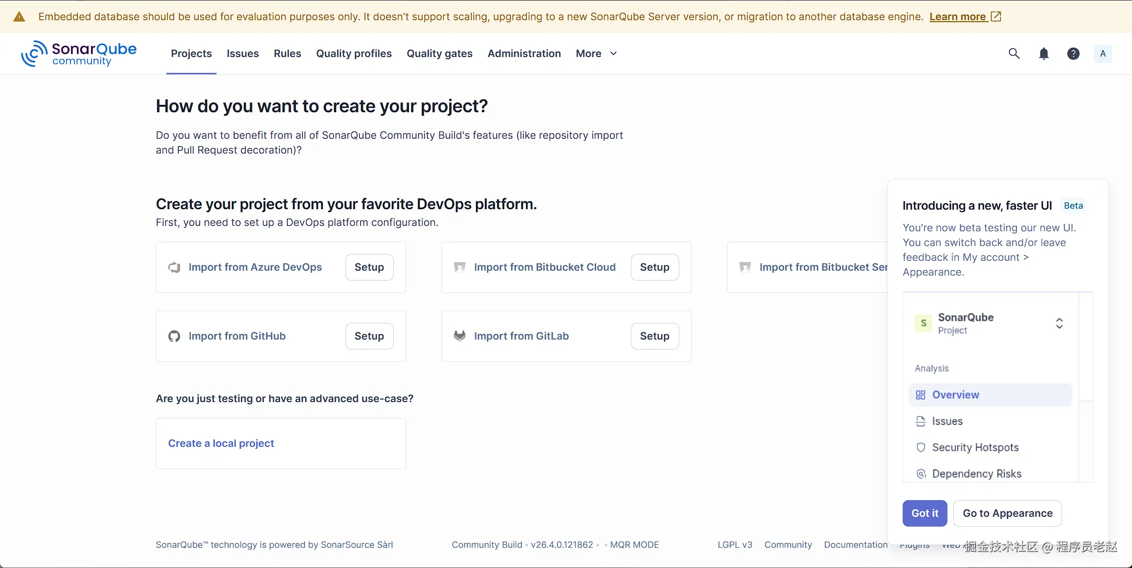Click Setup for Import from GitHub
The image size is (1132, 568).
coord(369,336)
